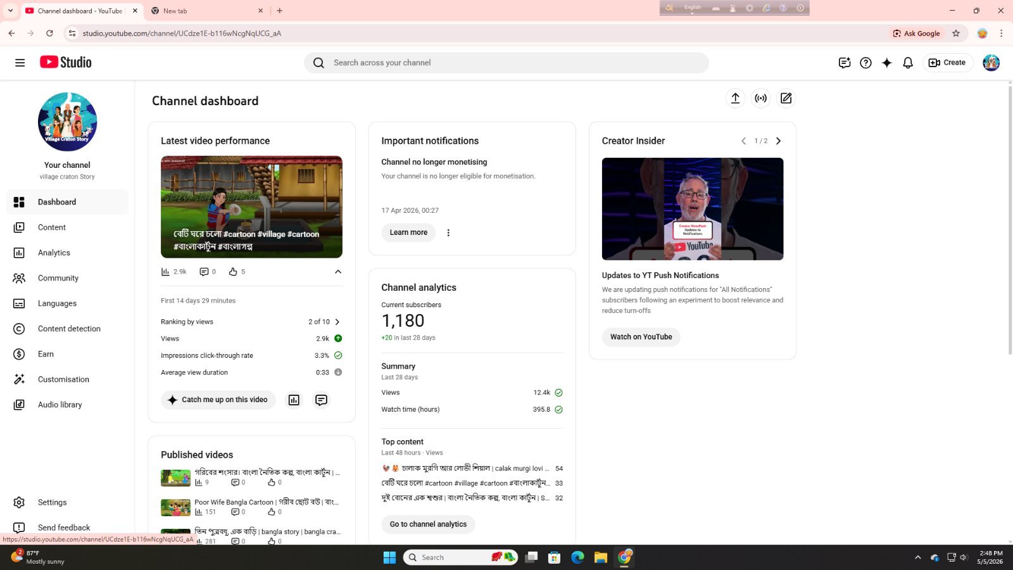Open Content in the sidebar
Screen dimensions: 1013x570
click(x=67, y=227)
